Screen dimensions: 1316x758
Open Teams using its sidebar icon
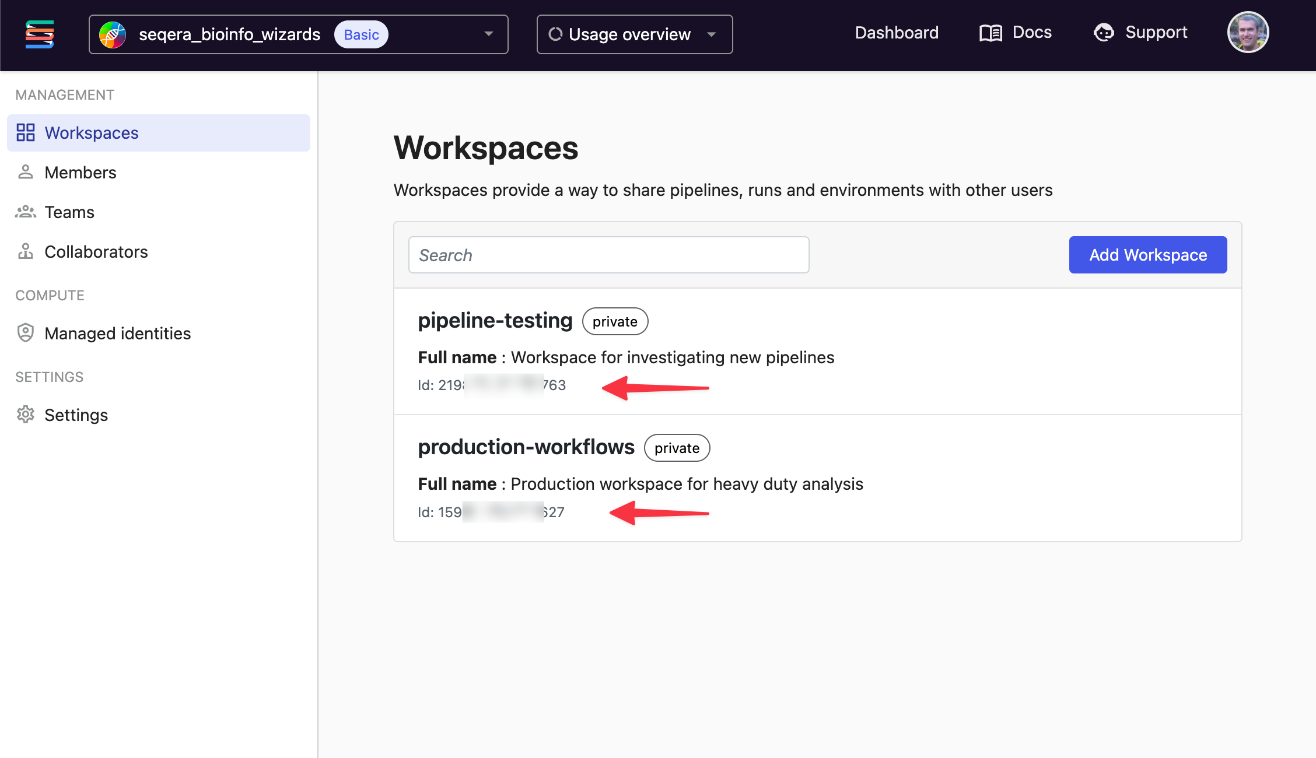coord(26,212)
